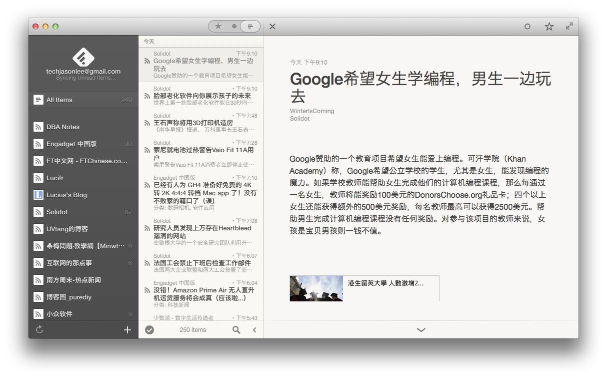
Task: Click 今天 下午9:10 timestamp in article
Action: (x=308, y=63)
